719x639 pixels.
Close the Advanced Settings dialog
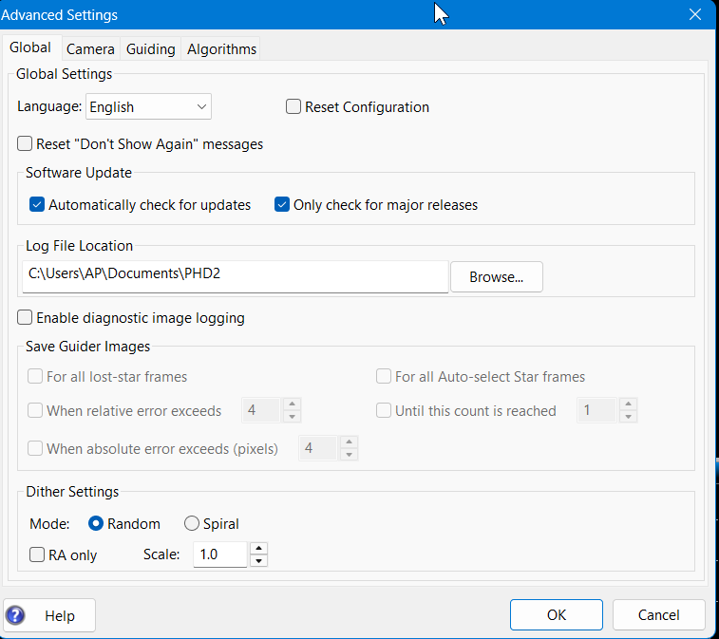tap(695, 14)
